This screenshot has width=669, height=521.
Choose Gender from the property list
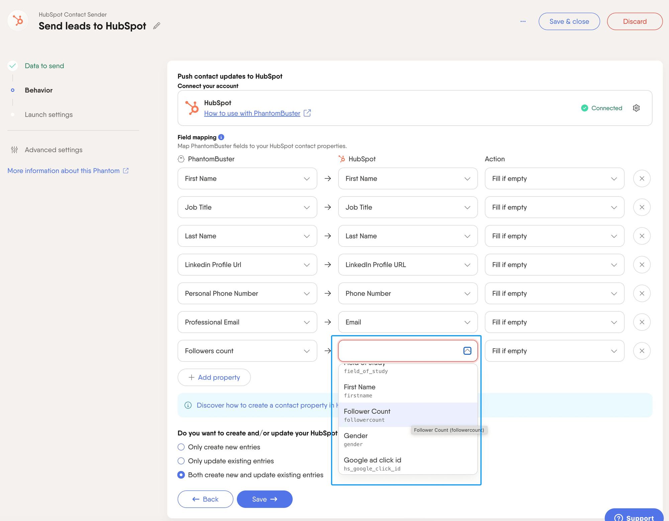pyautogui.click(x=408, y=439)
